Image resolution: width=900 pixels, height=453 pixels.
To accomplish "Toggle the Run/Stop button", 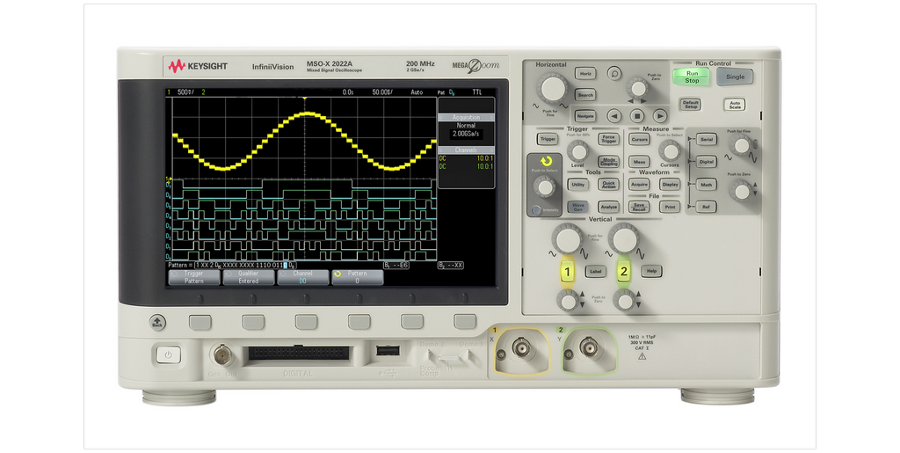I will click(x=692, y=77).
